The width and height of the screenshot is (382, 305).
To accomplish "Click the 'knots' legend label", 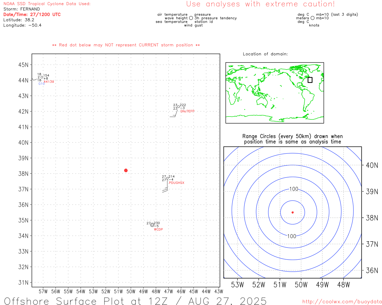I will 314,25.
